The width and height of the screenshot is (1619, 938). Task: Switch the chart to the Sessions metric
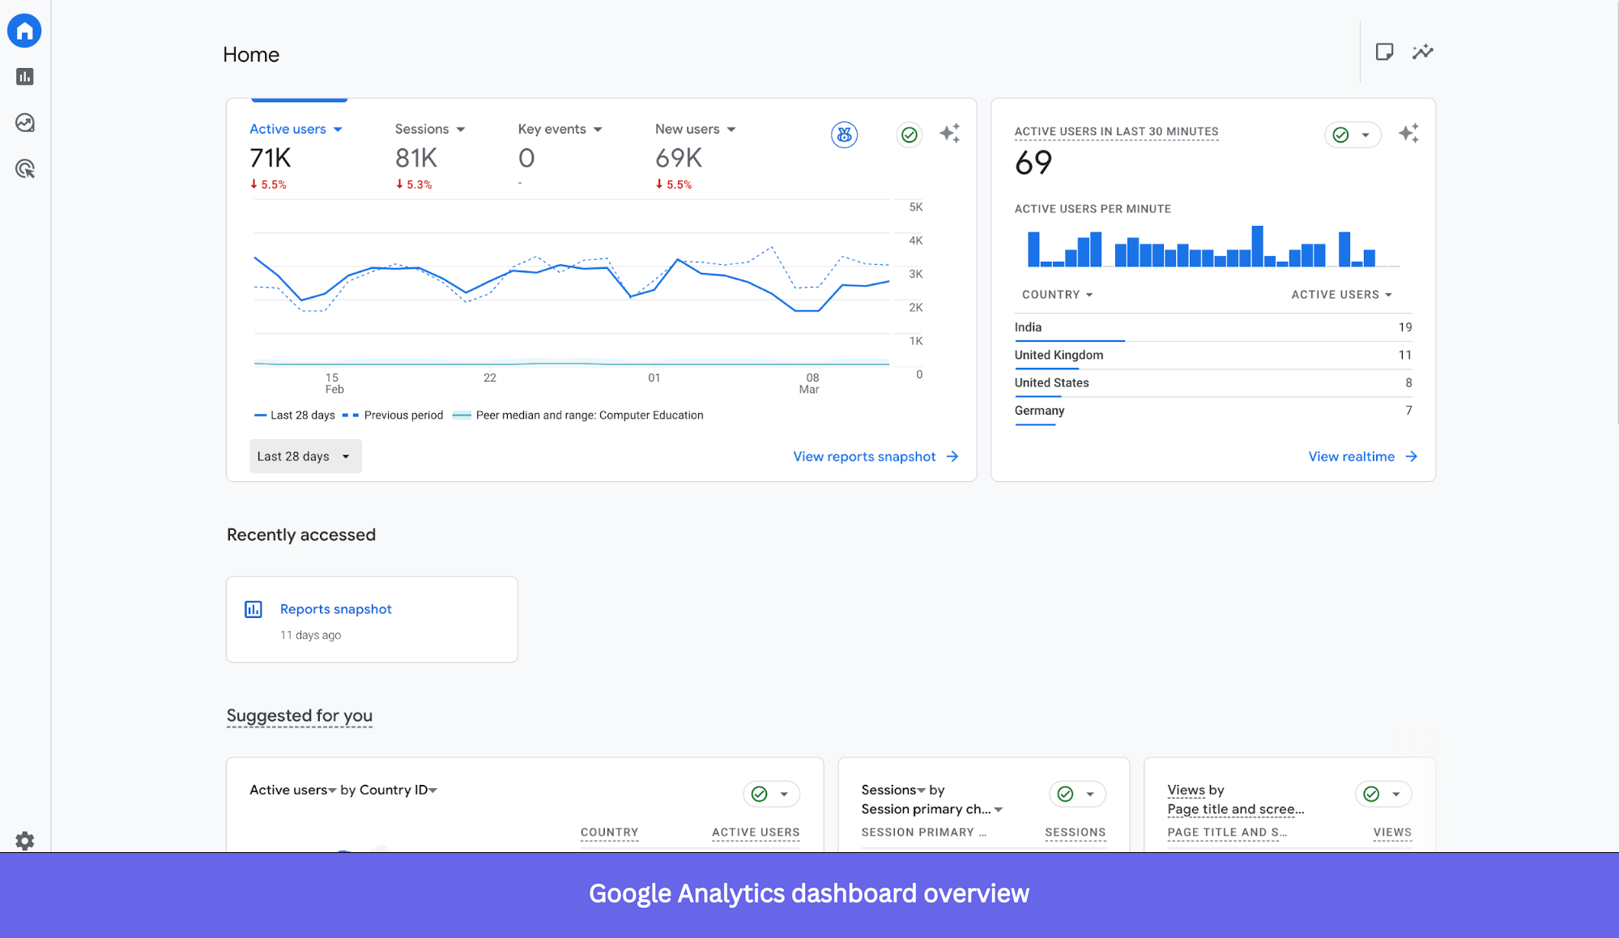click(x=429, y=129)
